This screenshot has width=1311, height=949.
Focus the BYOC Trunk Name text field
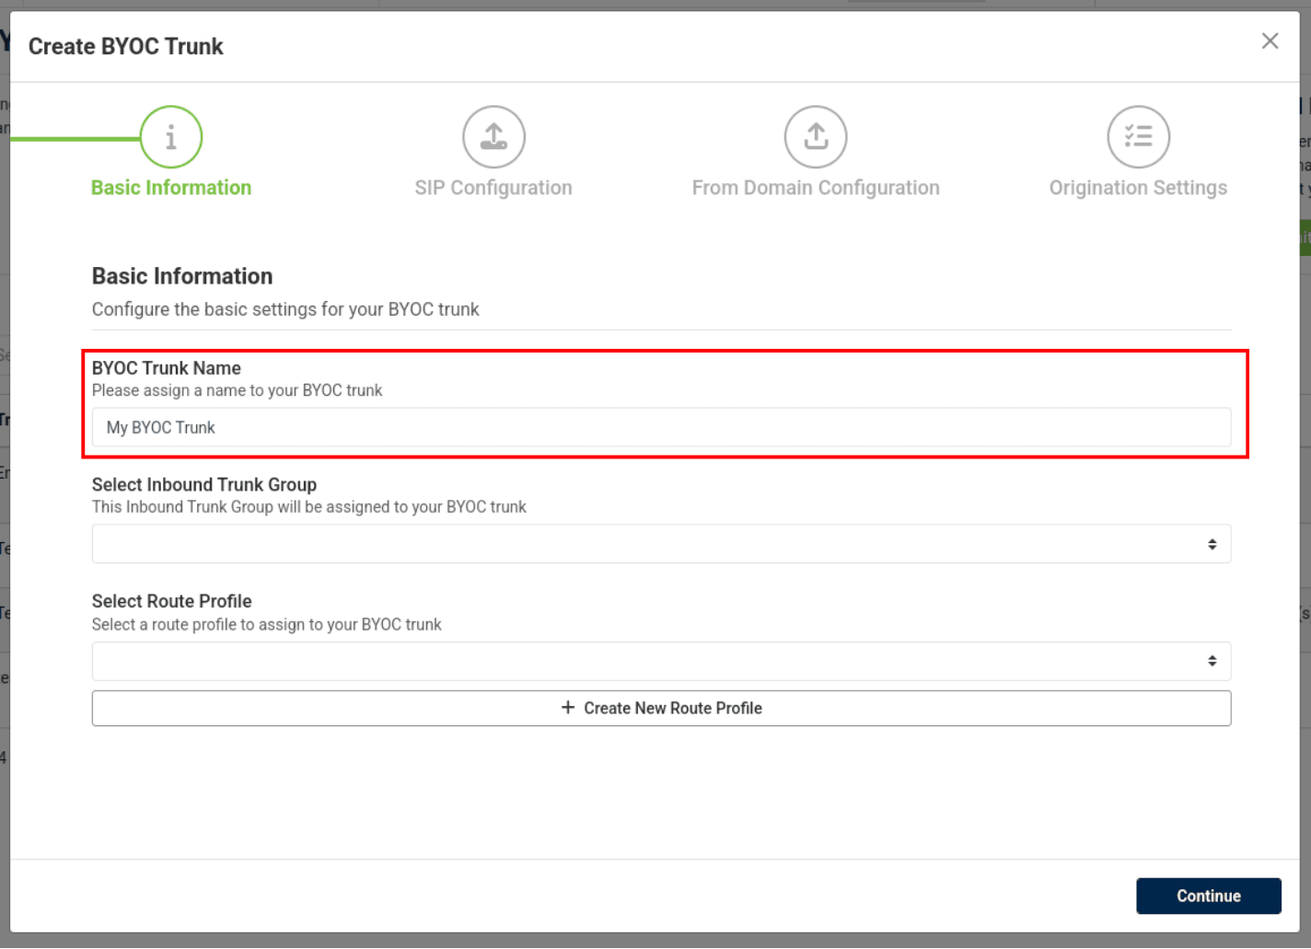(661, 428)
